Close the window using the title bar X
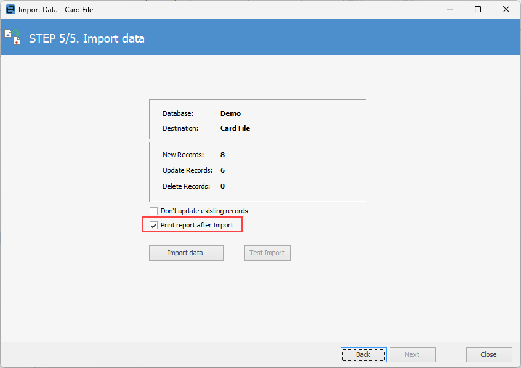This screenshot has height=368, width=521. click(506, 10)
